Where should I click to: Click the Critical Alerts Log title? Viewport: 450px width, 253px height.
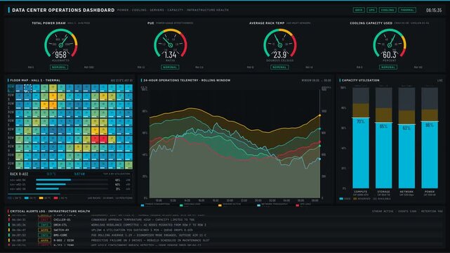coord(50,212)
